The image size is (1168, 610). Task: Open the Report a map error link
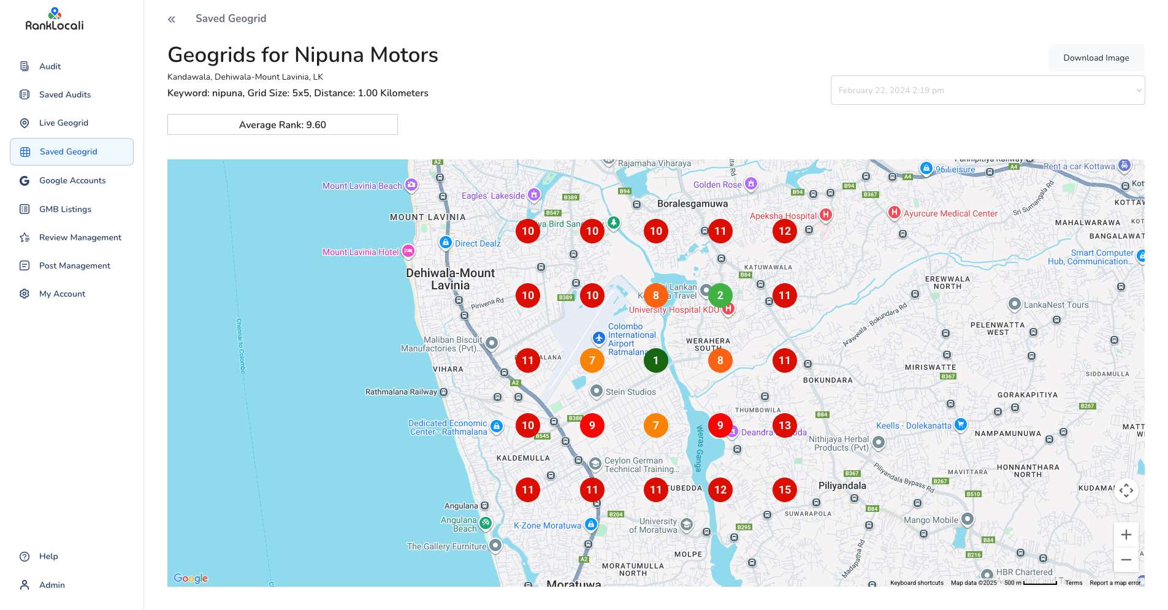(x=1115, y=583)
